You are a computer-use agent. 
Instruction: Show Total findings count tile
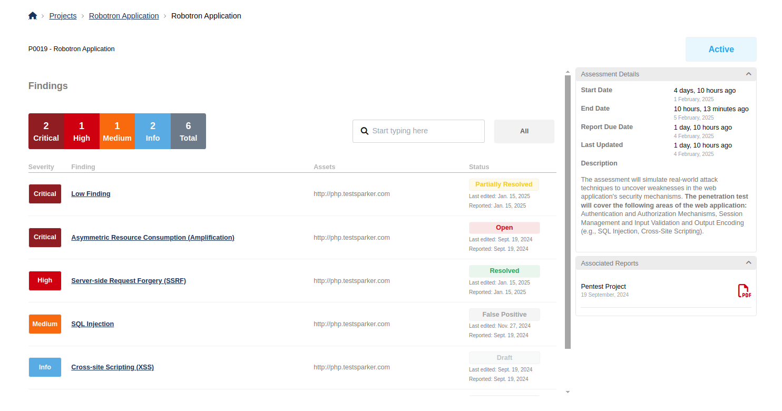pos(188,131)
